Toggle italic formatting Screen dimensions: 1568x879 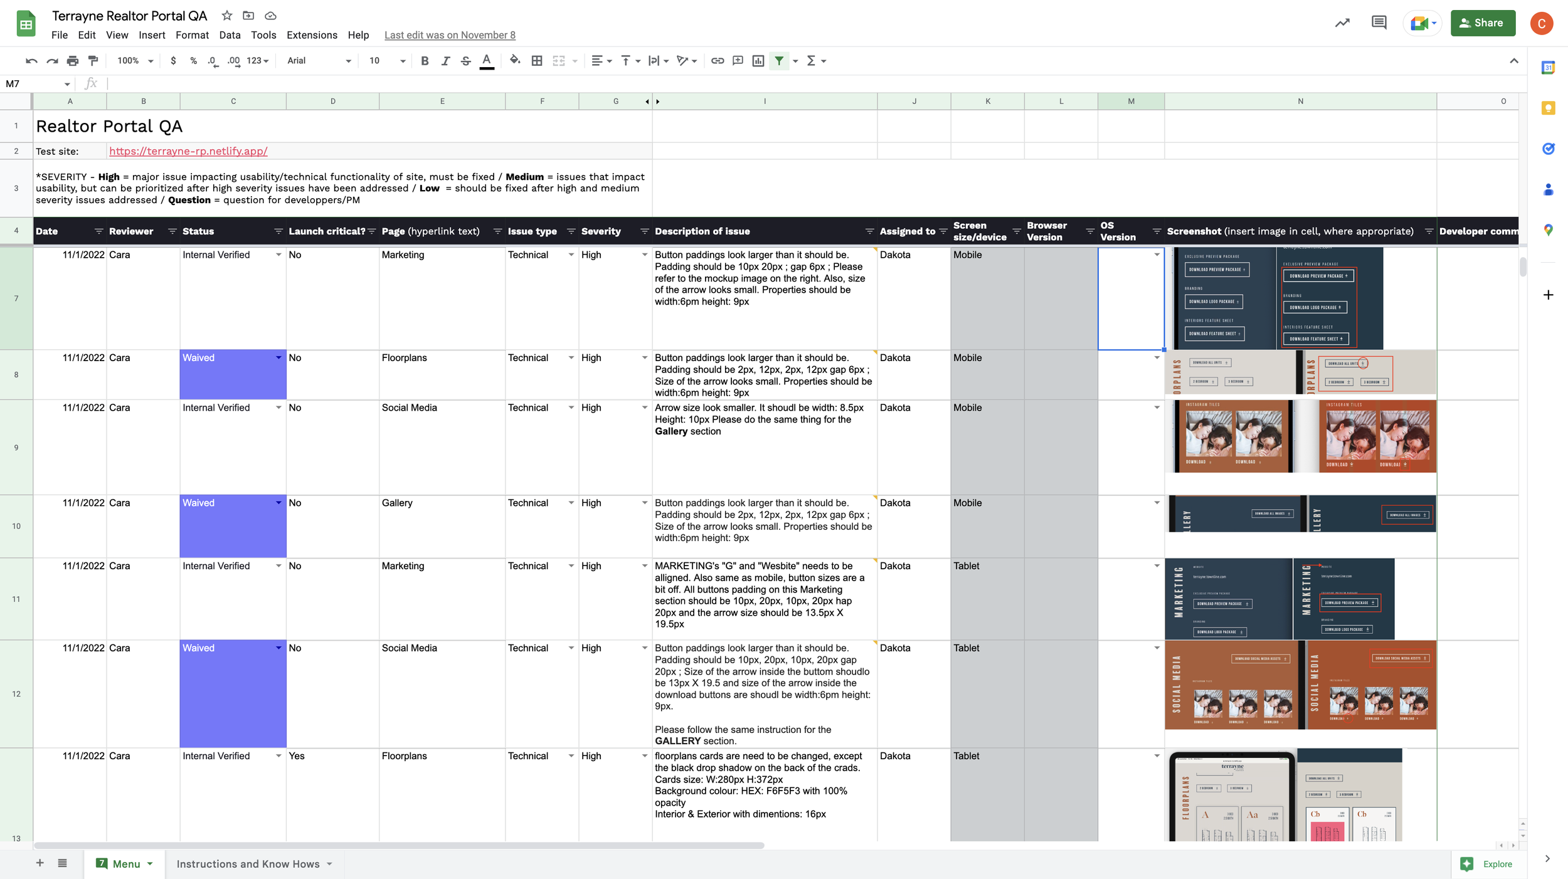445,61
